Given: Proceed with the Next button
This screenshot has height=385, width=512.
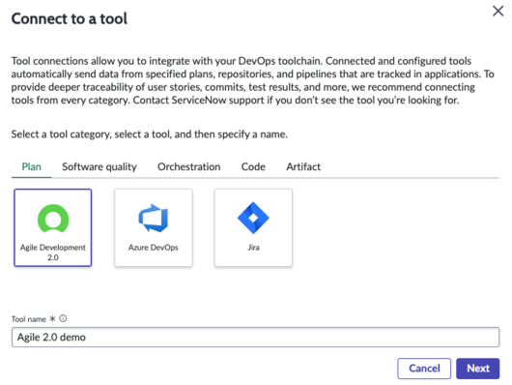Looking at the screenshot, I should pyautogui.click(x=478, y=369).
